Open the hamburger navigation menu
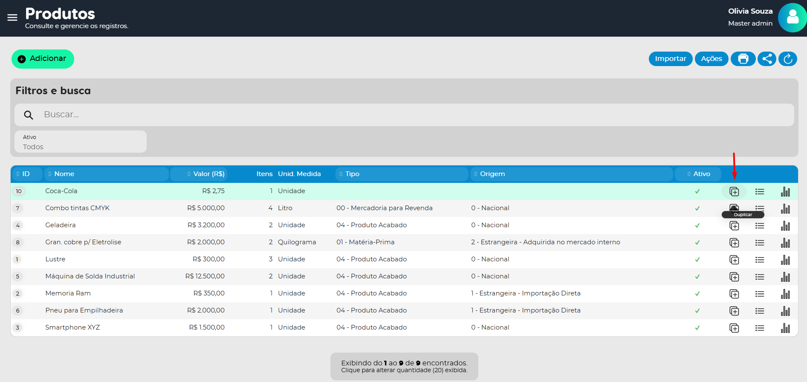Screen dimensions: 807x382 point(12,17)
